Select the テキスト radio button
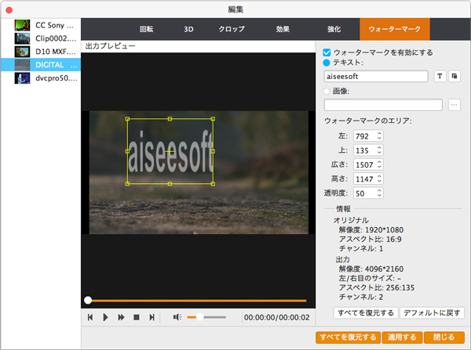 click(327, 63)
